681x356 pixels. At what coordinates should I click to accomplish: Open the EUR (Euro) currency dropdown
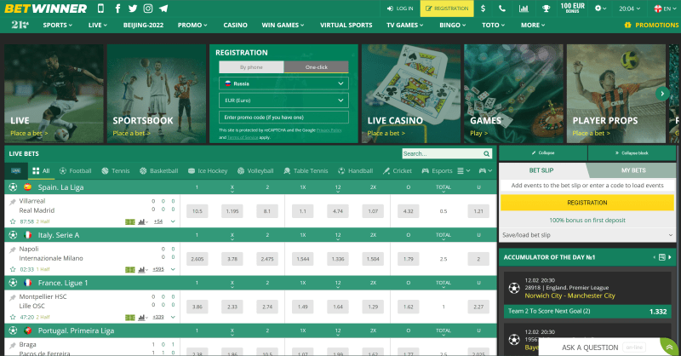[x=283, y=100]
